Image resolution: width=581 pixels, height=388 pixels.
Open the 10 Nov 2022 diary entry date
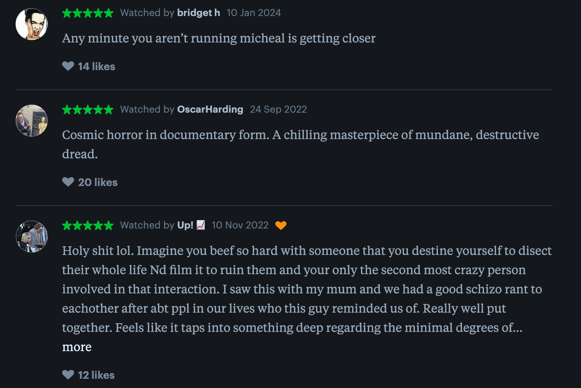pos(240,225)
